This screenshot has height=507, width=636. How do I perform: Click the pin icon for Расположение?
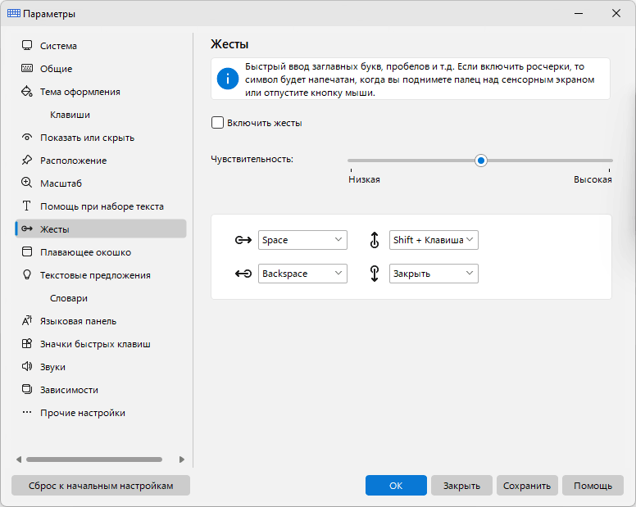(x=27, y=160)
